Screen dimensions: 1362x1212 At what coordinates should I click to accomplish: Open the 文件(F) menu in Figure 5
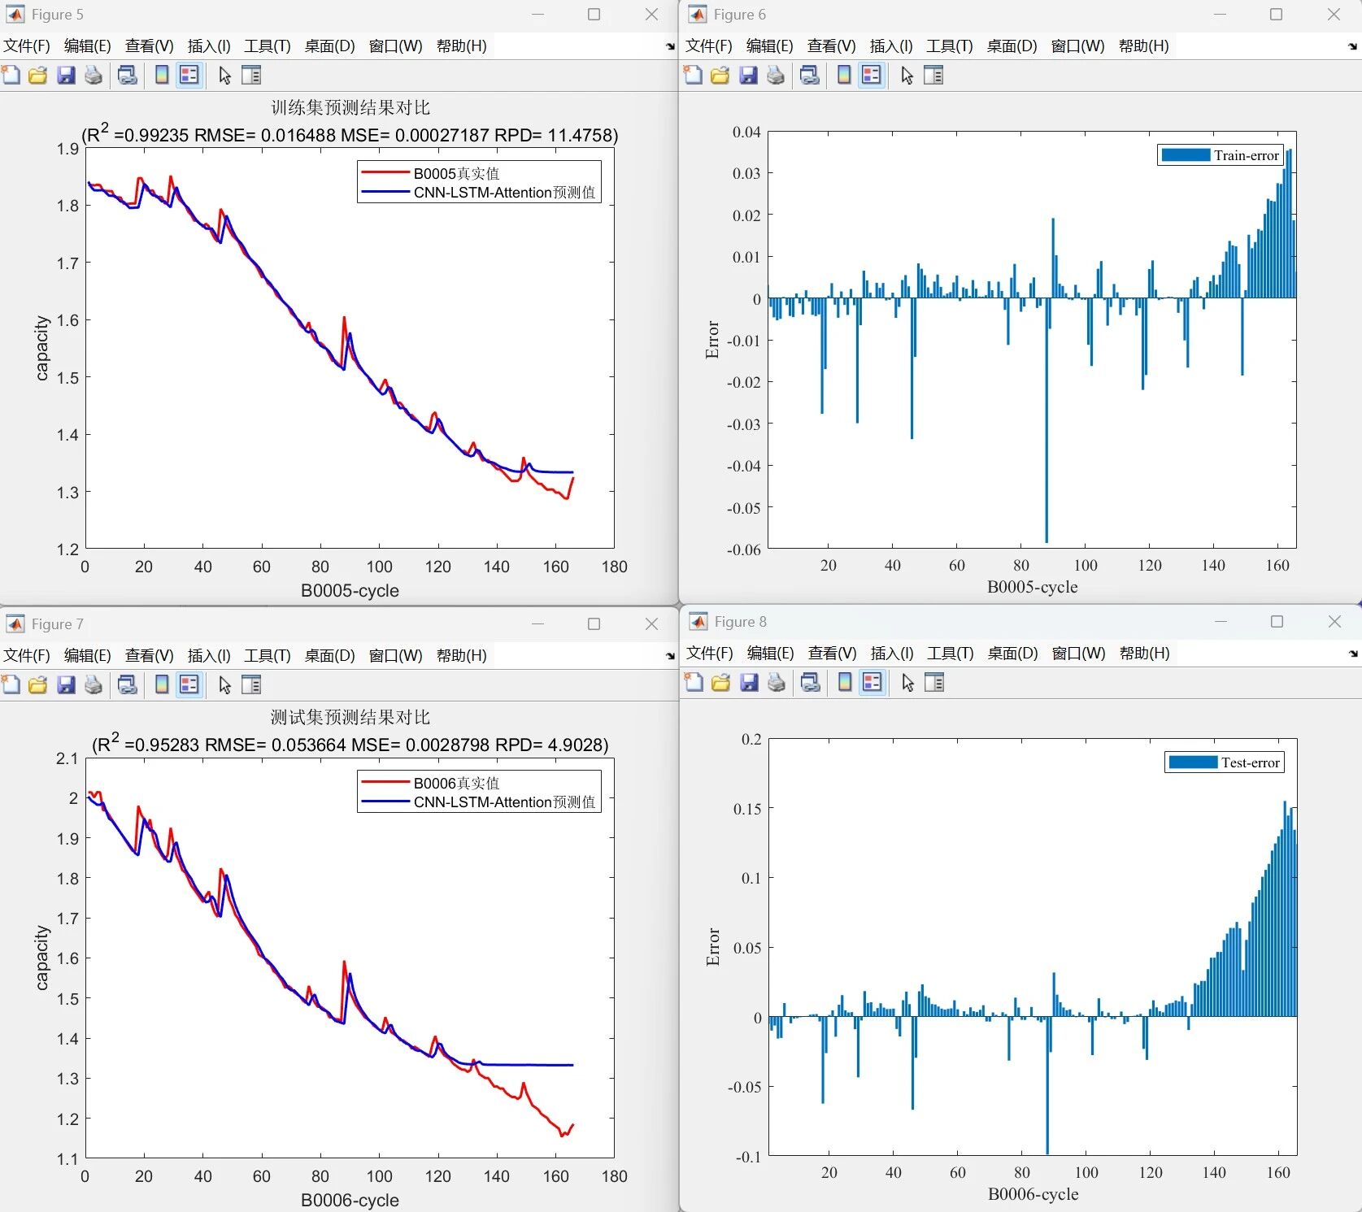coord(27,46)
